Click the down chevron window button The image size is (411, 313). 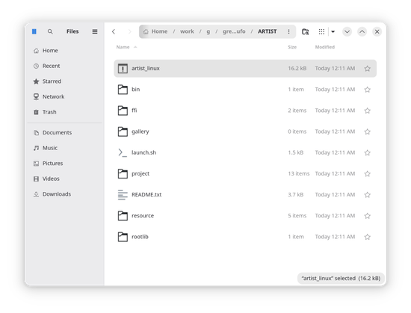pos(347,31)
